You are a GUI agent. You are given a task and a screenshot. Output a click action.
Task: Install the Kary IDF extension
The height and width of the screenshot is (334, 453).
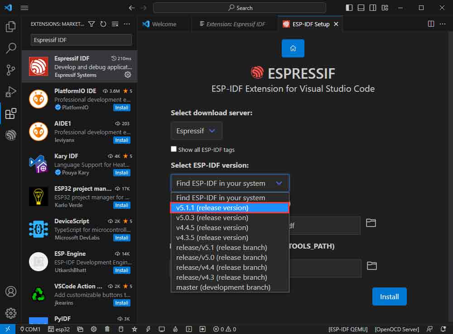(x=121, y=173)
